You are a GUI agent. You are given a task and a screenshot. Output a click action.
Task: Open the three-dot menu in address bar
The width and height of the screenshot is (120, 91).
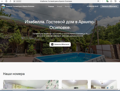[x=102, y=1]
